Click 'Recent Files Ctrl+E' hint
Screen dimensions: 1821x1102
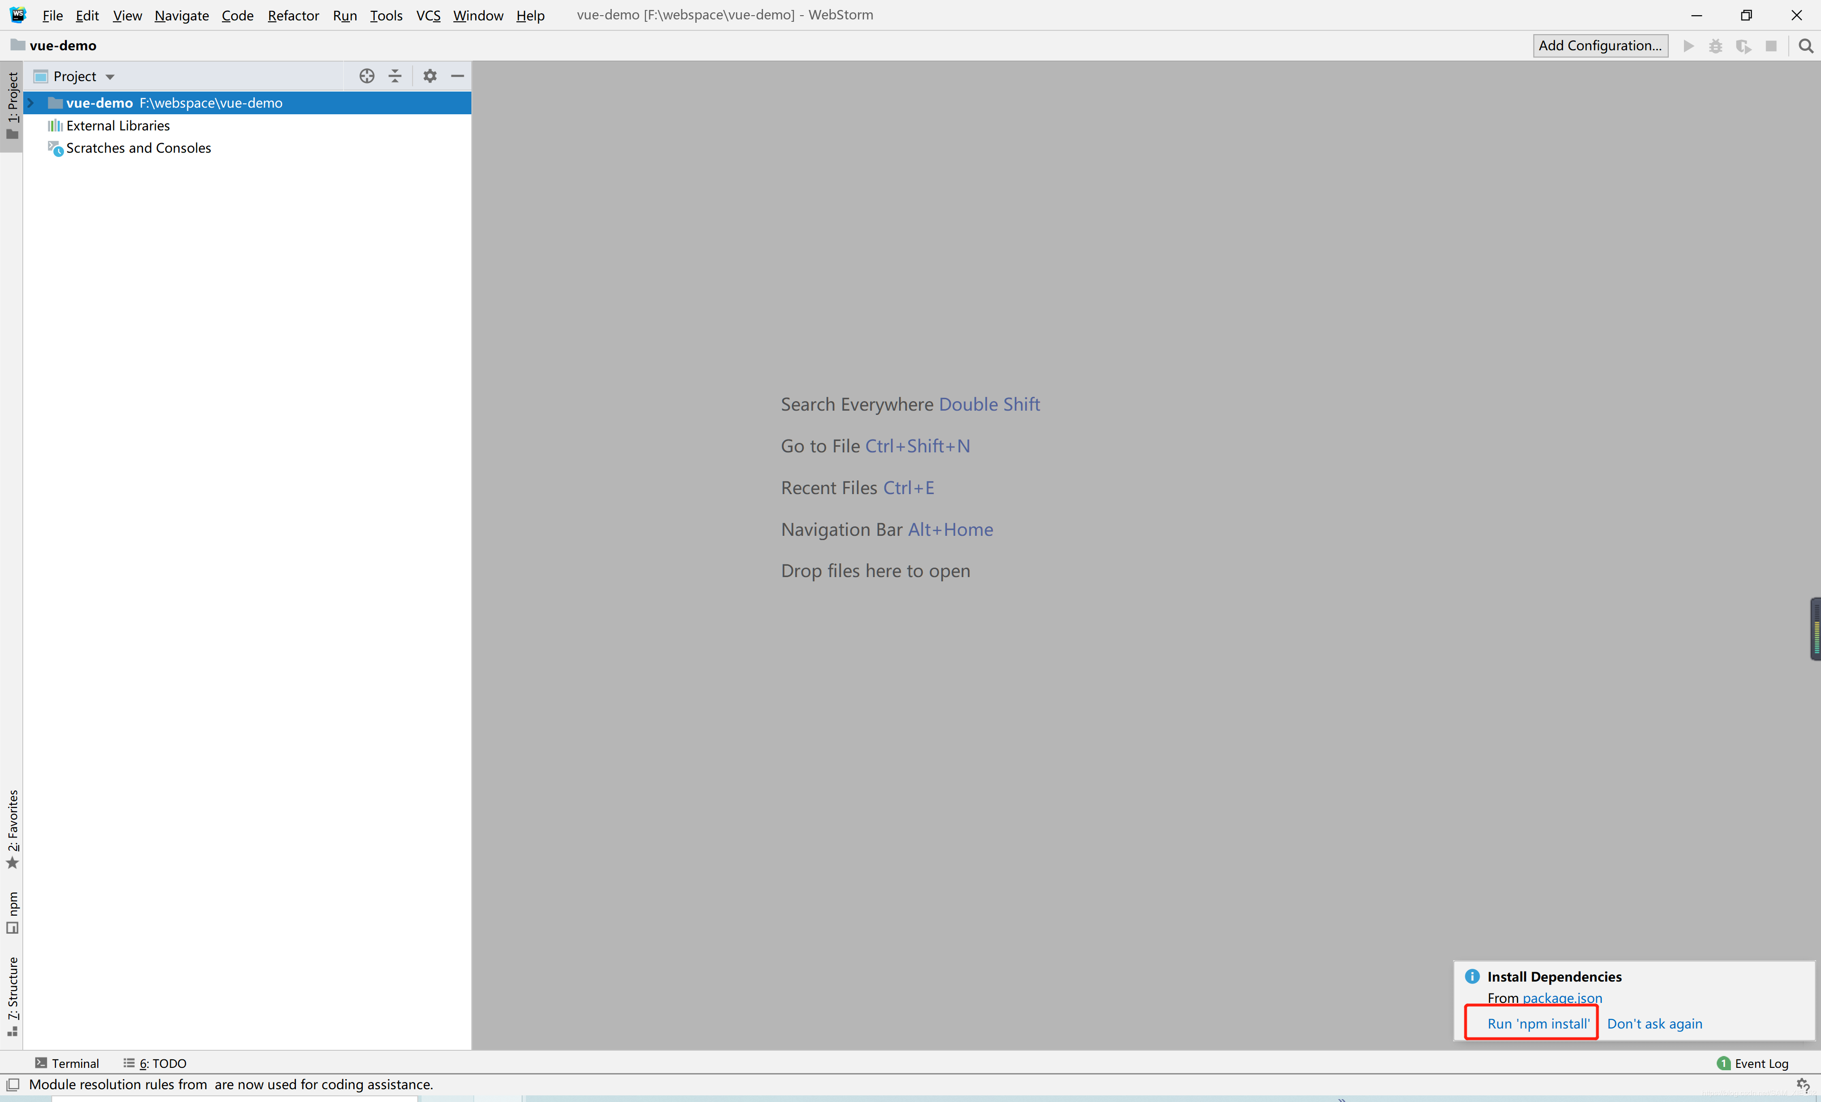pos(857,488)
